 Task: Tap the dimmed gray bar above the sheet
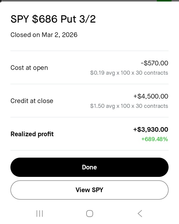click(x=78, y=1)
